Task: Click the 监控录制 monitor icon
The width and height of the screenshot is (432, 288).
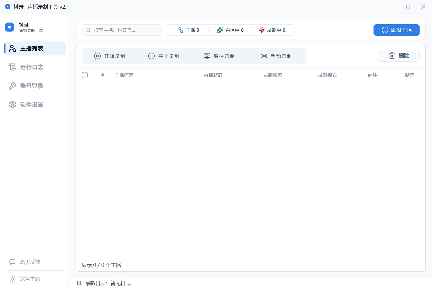Action: [207, 56]
